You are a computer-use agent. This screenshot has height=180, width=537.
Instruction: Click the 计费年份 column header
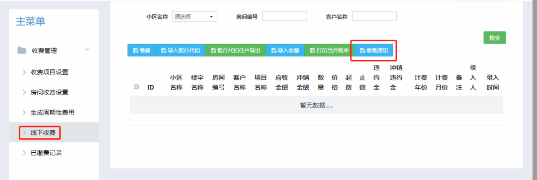pos(421,82)
